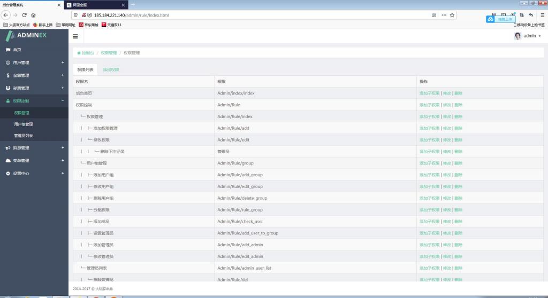This screenshot has height=298, width=548.
Task: Click the megaphone icon for 消息管理
Action: point(8,148)
